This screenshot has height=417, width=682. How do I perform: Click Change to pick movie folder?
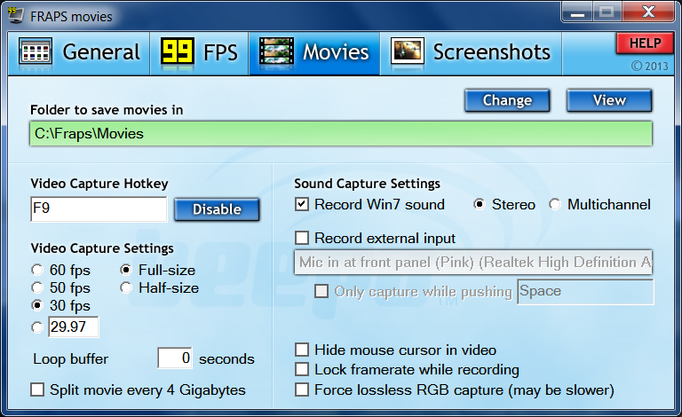pos(507,101)
